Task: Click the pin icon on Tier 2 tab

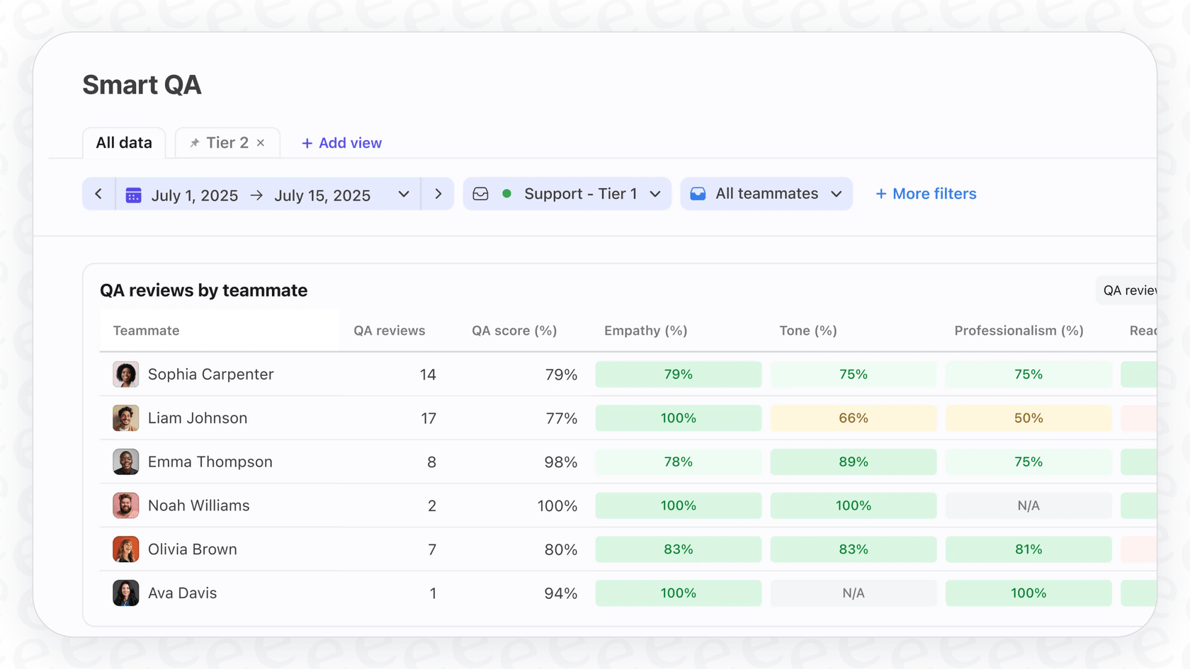Action: coord(194,143)
